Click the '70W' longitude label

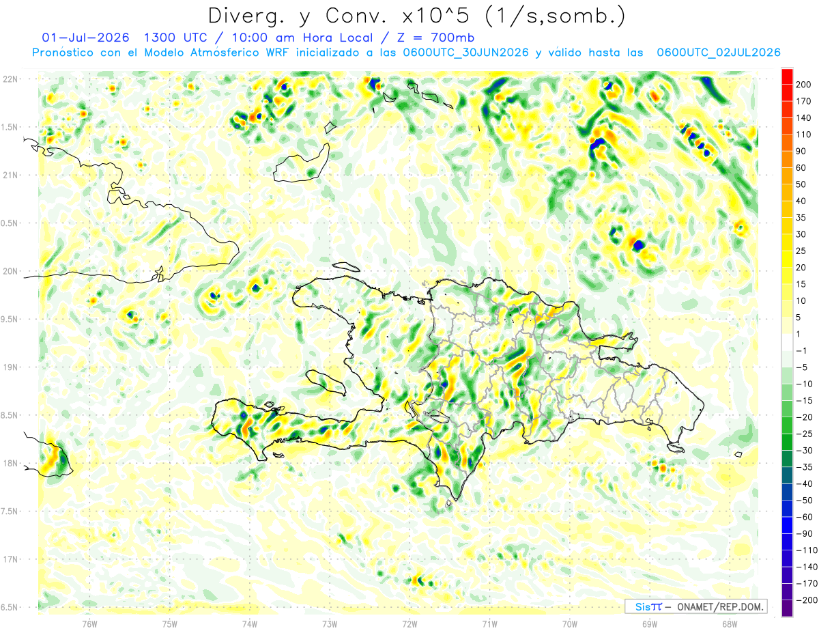click(x=570, y=623)
